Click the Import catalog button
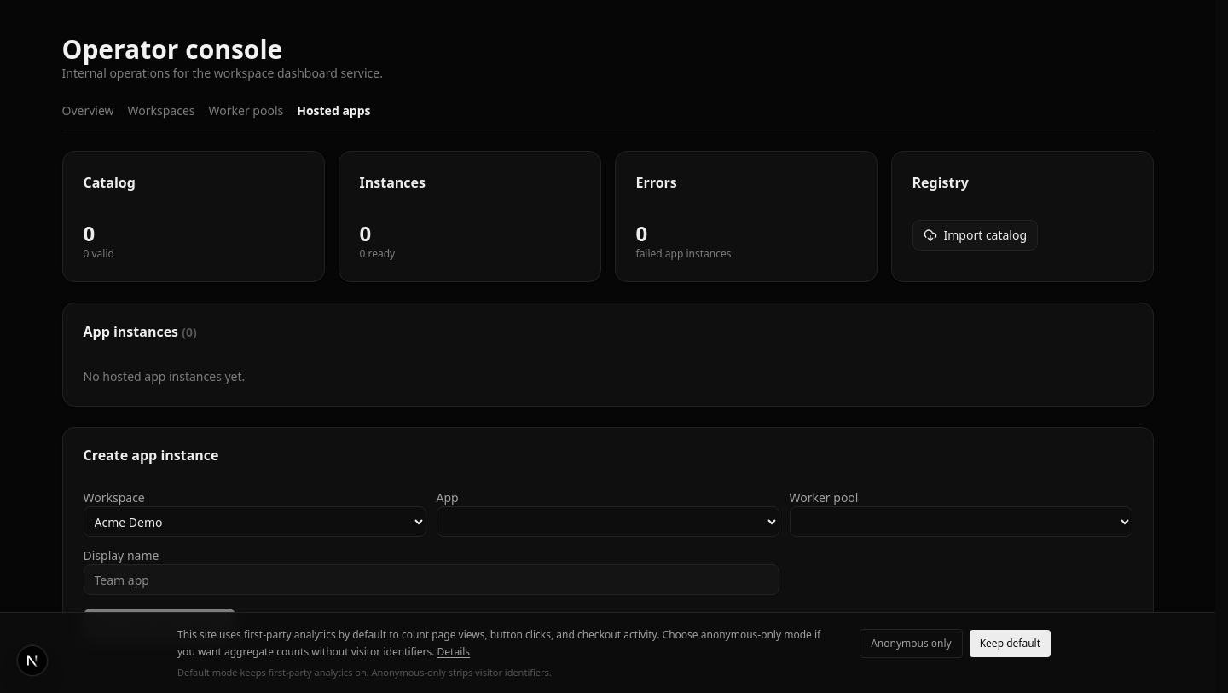The width and height of the screenshot is (1228, 693). click(975, 235)
